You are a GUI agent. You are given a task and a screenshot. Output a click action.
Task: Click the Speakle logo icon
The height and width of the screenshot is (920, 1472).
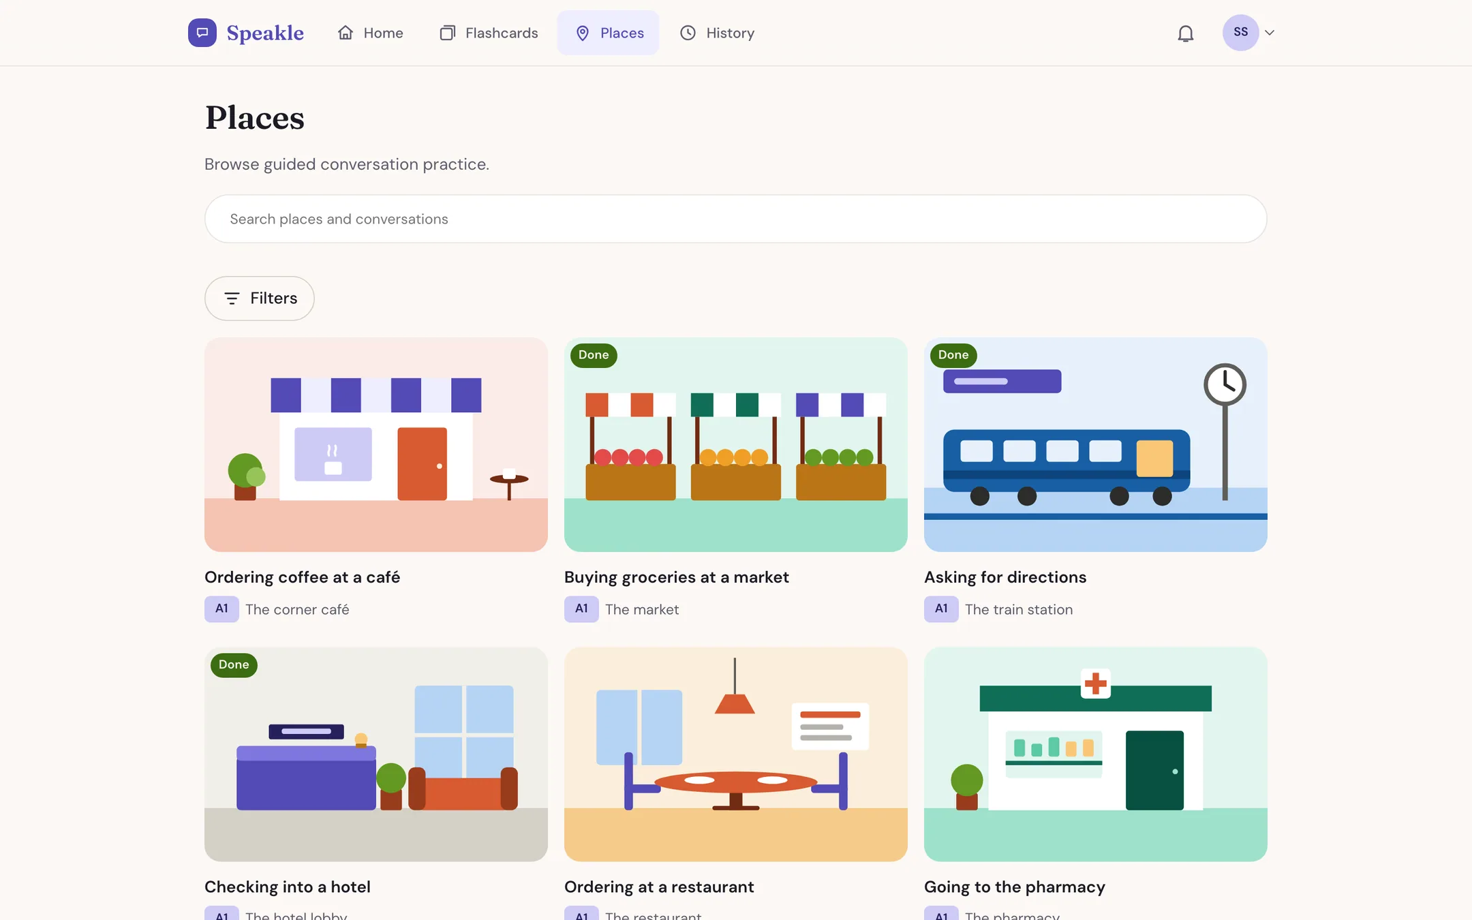202,33
